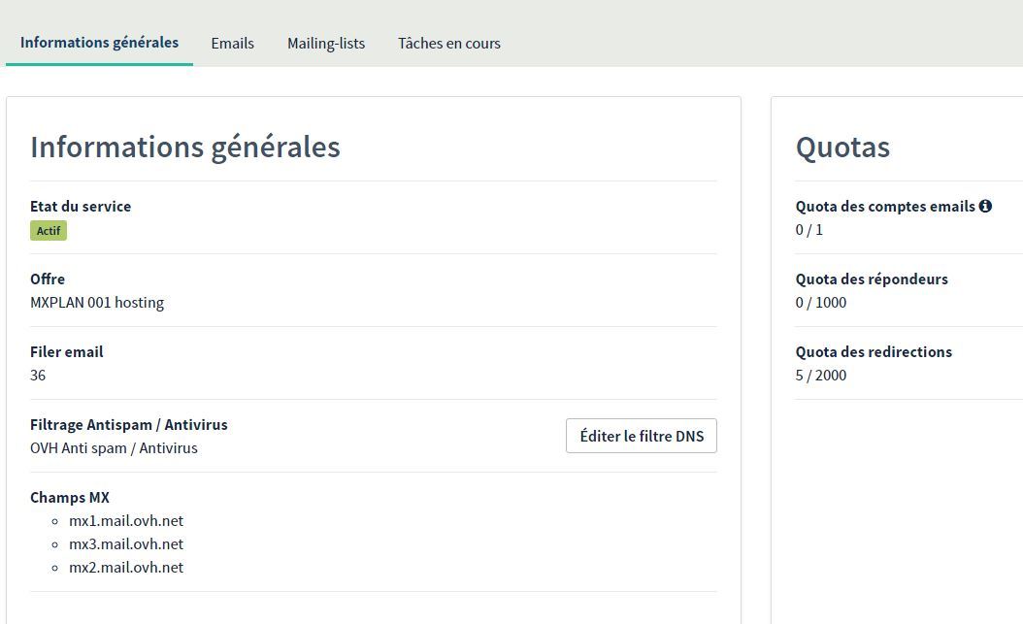
Task: Click the Etat du service label
Action: 81,207
